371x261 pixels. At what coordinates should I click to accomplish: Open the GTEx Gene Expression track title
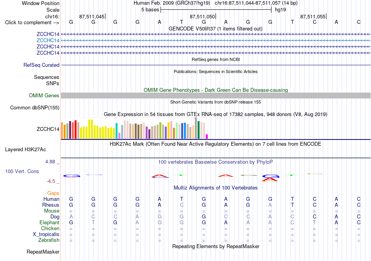click(x=216, y=114)
